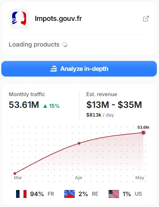Click the Mar axis label
Image resolution: width=159 pixels, height=207 pixels.
[x=18, y=178]
